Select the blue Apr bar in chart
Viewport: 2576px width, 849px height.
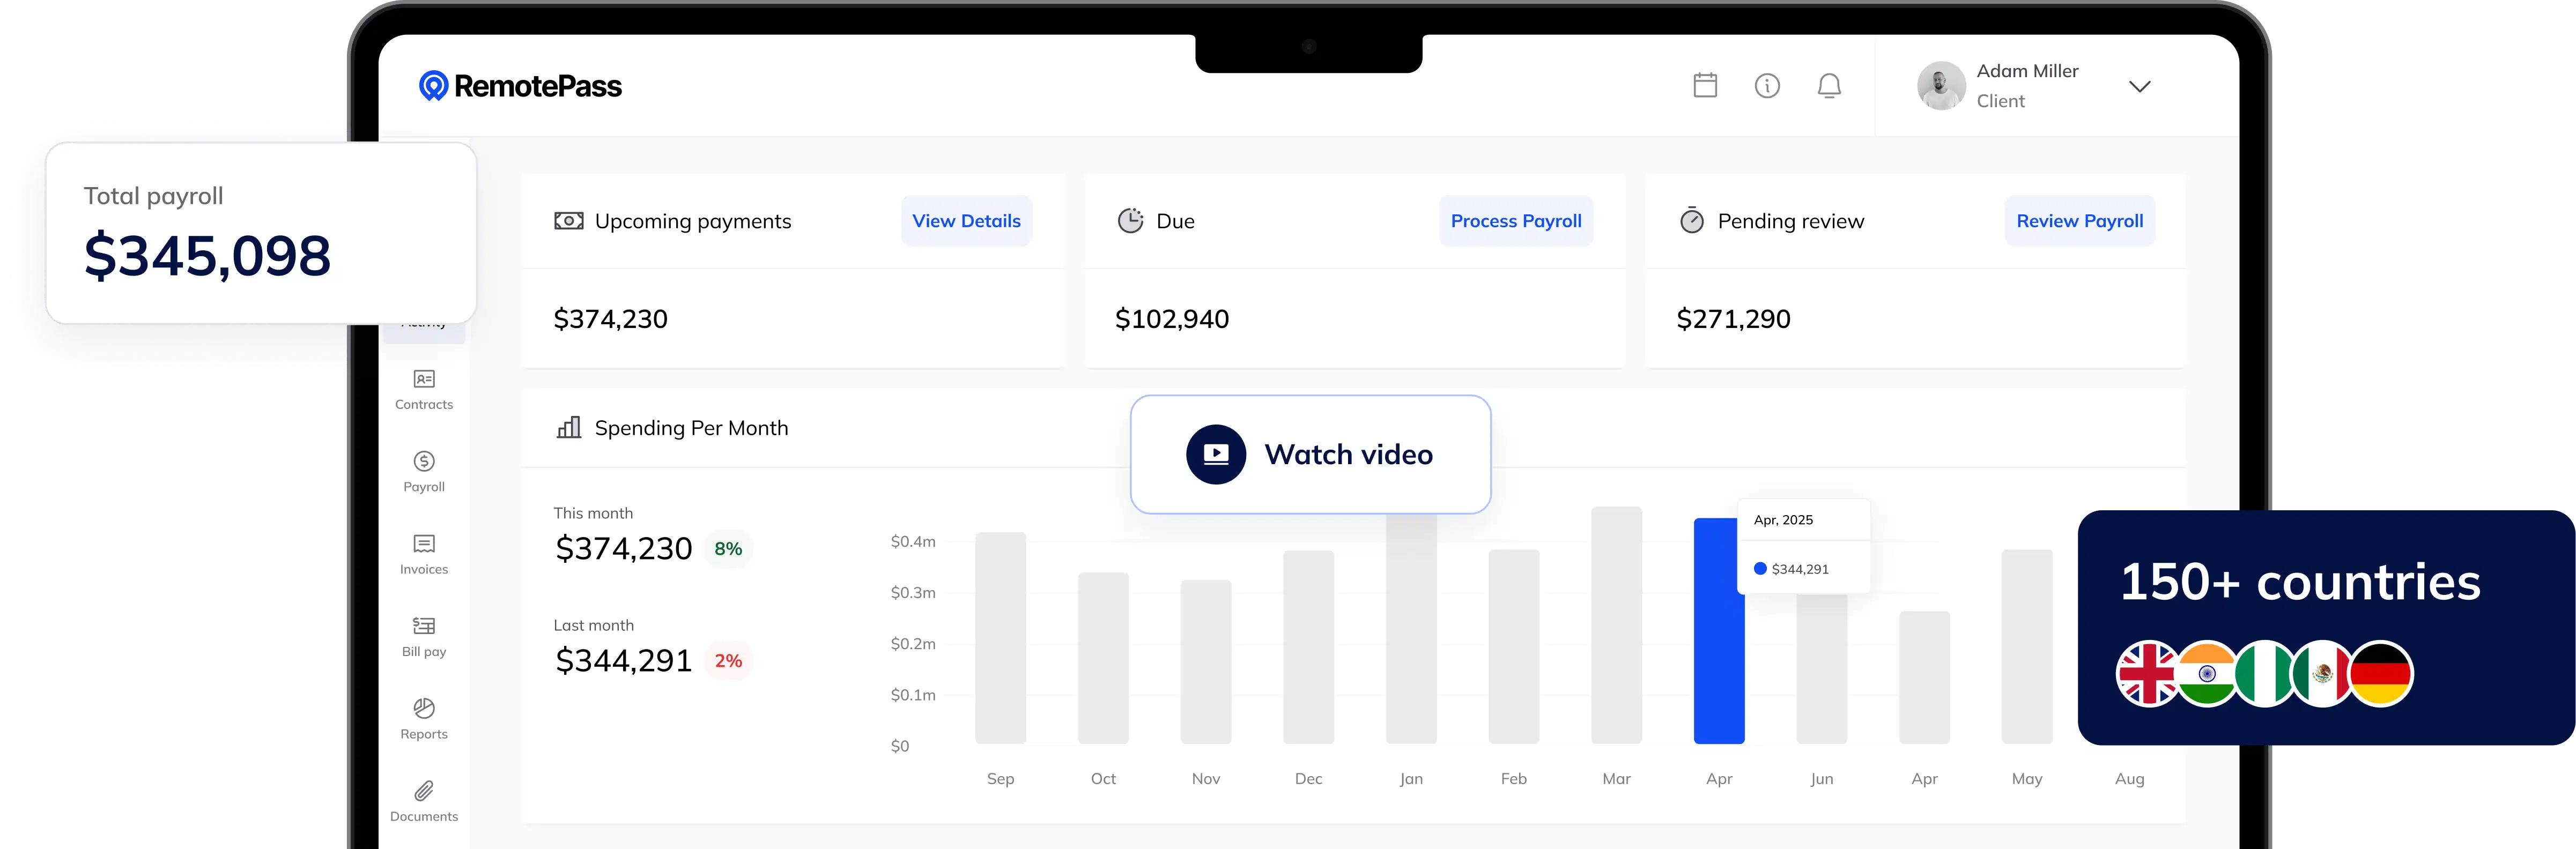pos(1718,631)
